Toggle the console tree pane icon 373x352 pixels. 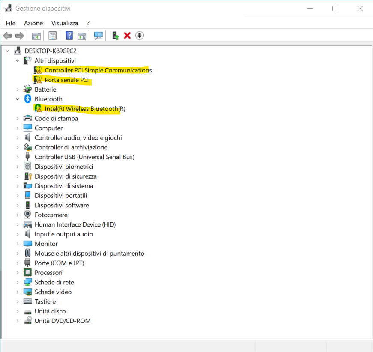coord(36,36)
